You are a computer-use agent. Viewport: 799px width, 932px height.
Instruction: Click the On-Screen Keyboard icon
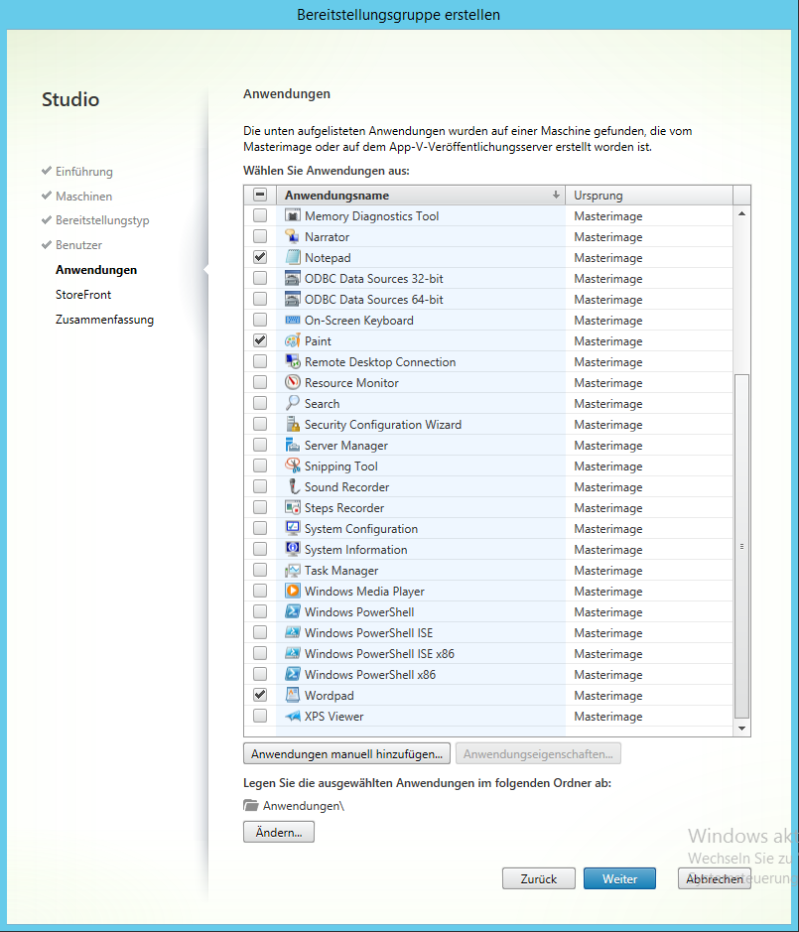292,320
